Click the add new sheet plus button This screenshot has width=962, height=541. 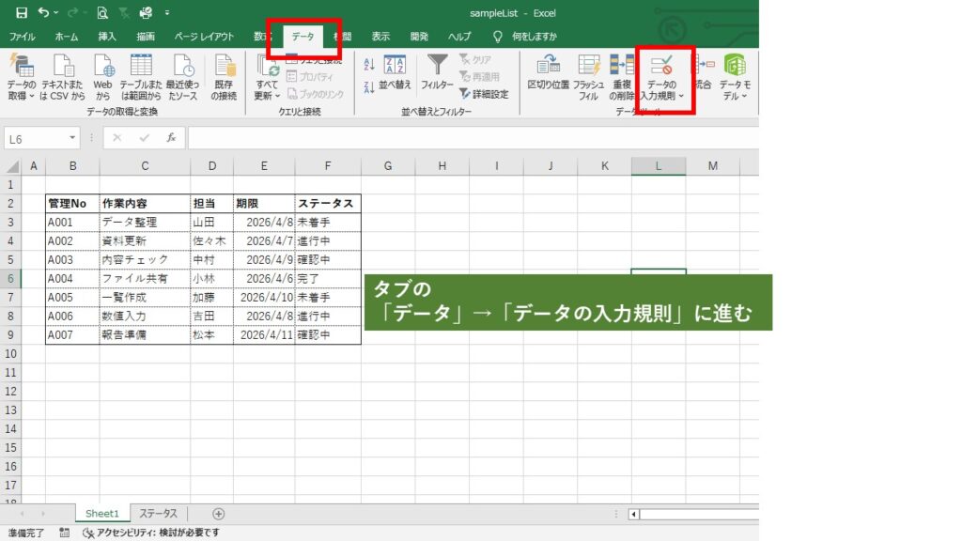(x=219, y=514)
